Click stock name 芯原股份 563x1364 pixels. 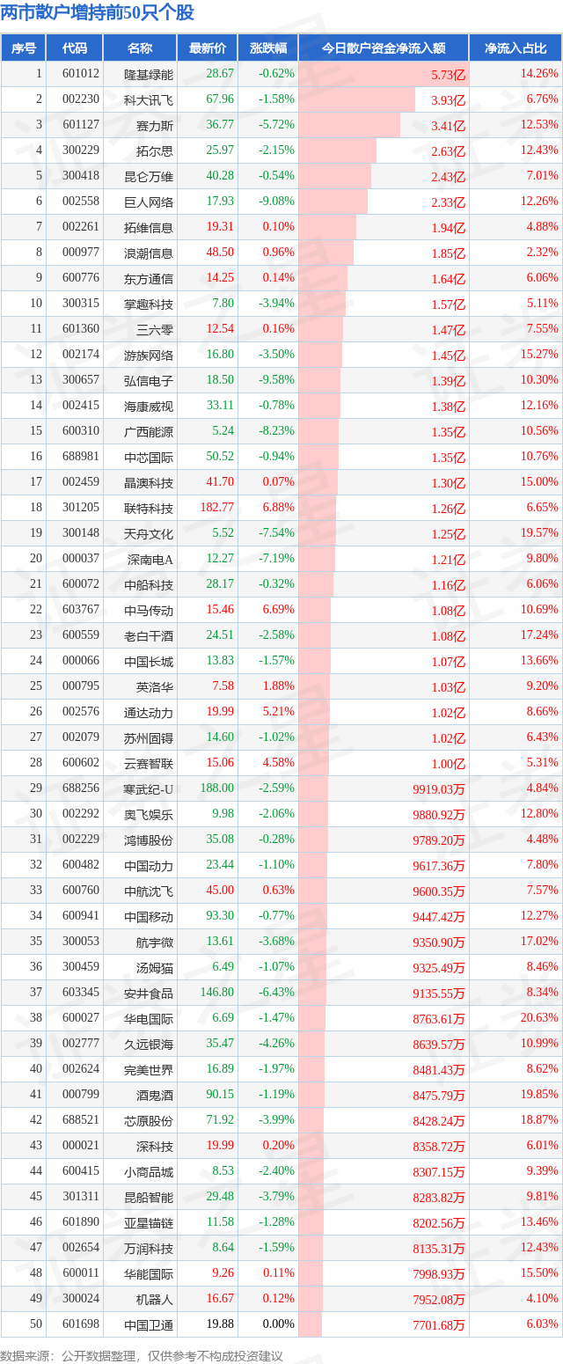pos(149,1121)
